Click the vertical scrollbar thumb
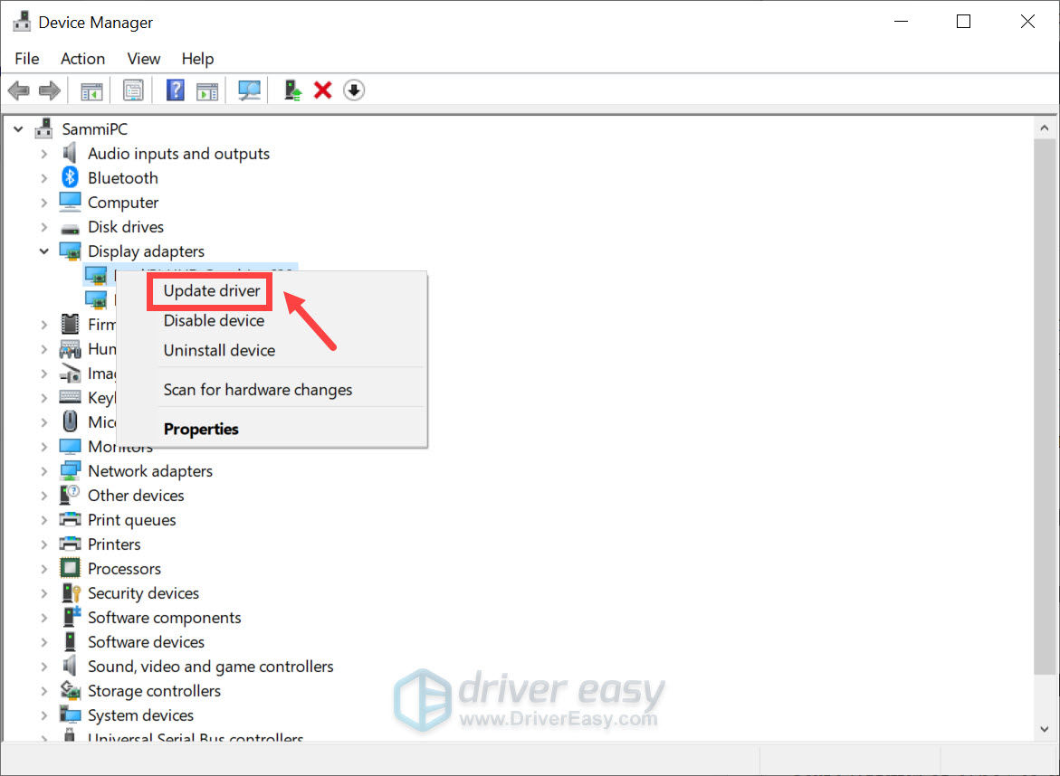Viewport: 1060px width, 776px height. click(1045, 407)
